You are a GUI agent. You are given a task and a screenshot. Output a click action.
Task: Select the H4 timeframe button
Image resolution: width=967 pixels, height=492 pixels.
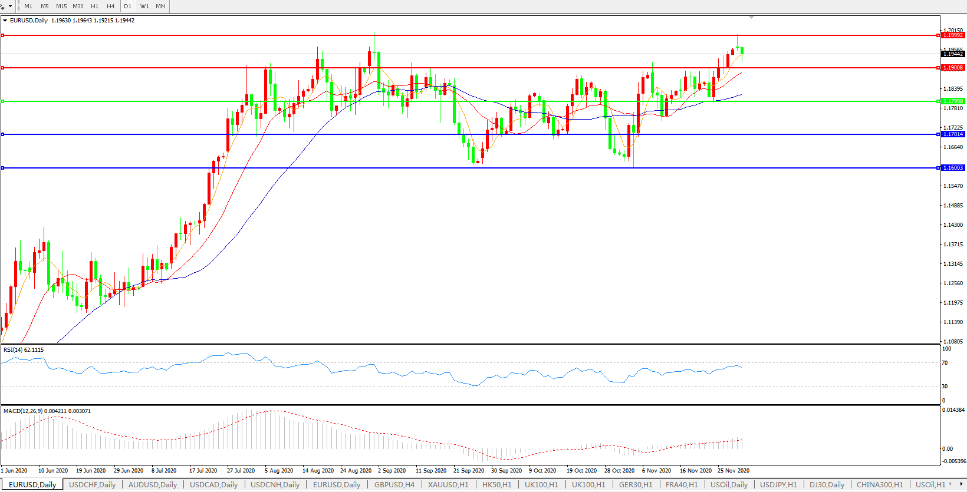click(111, 6)
